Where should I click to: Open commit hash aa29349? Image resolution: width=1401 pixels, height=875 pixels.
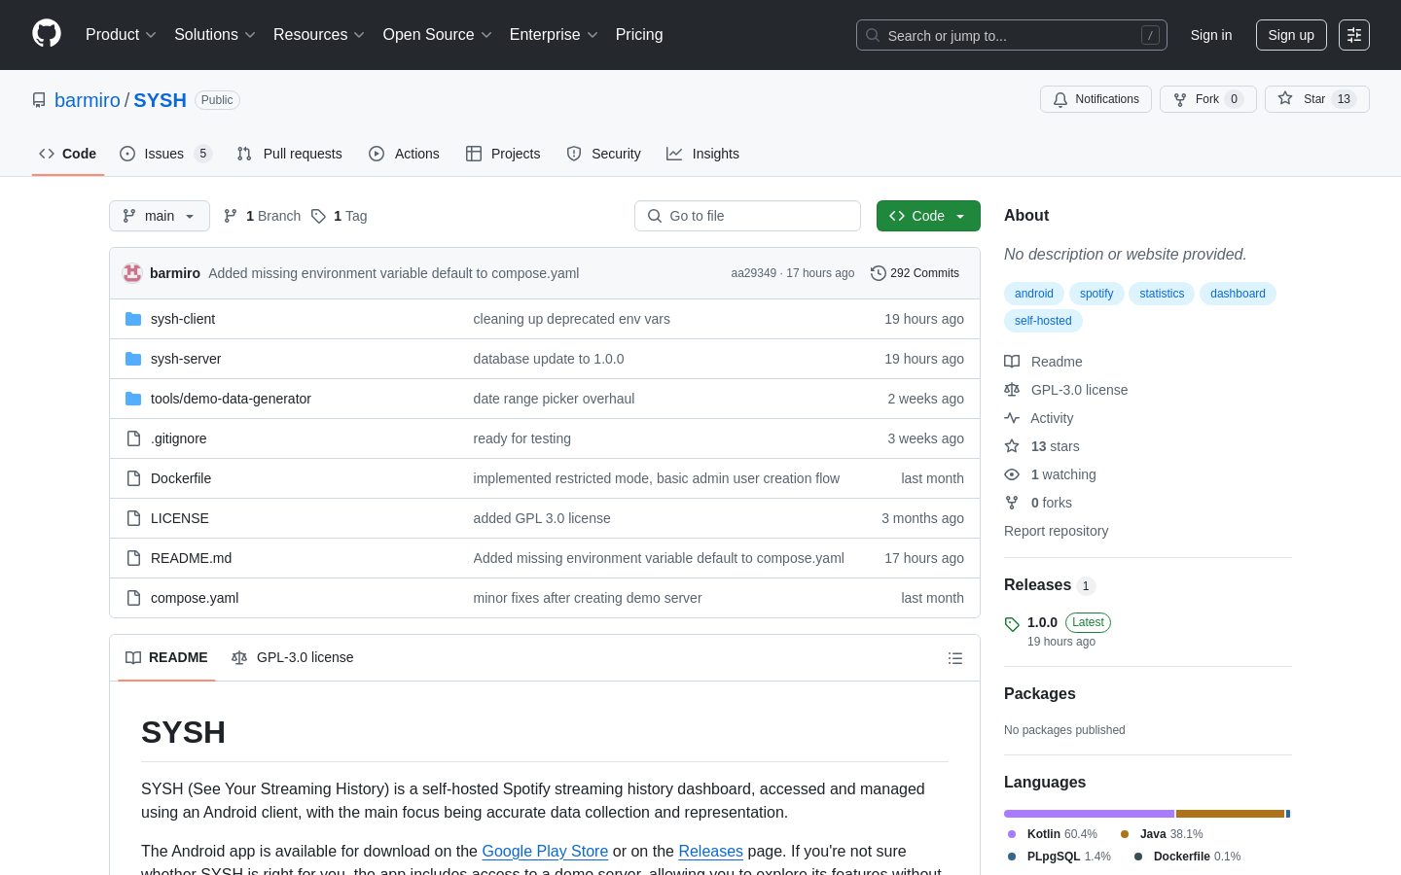[753, 273]
